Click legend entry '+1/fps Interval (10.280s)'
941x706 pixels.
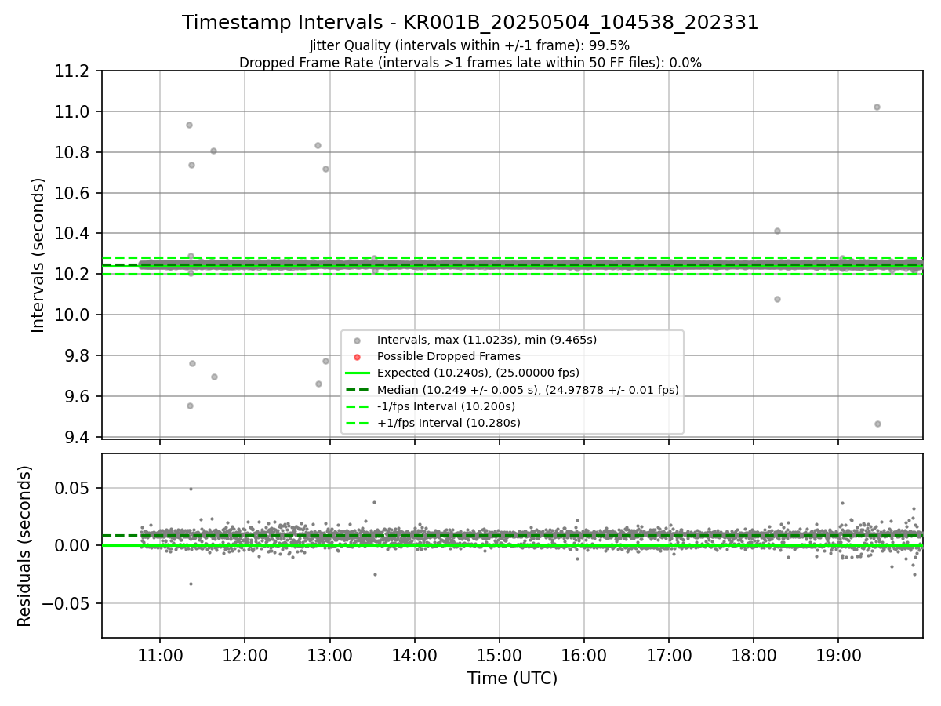click(449, 423)
